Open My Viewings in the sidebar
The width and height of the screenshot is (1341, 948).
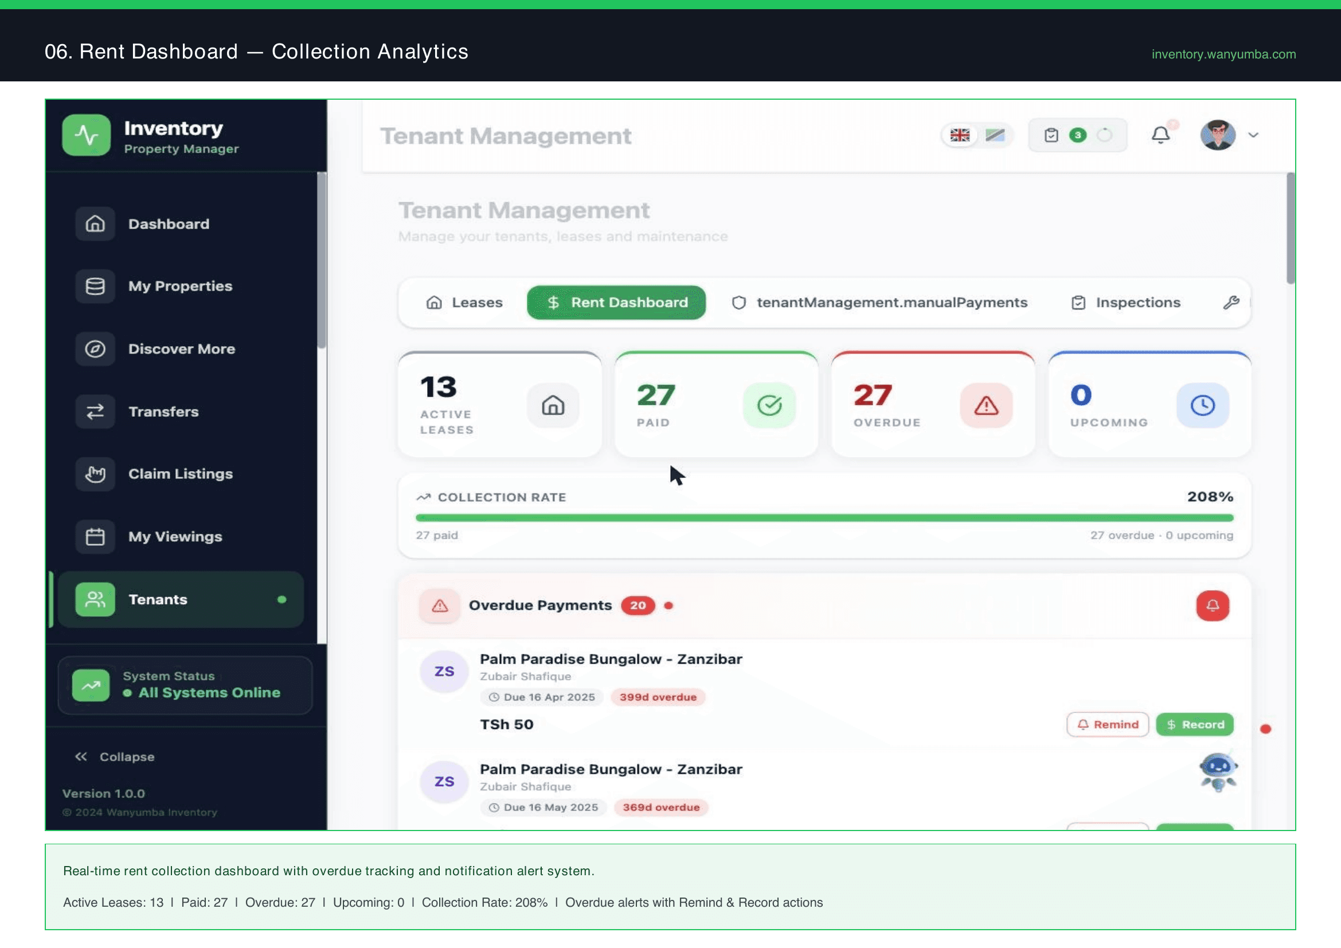181,536
